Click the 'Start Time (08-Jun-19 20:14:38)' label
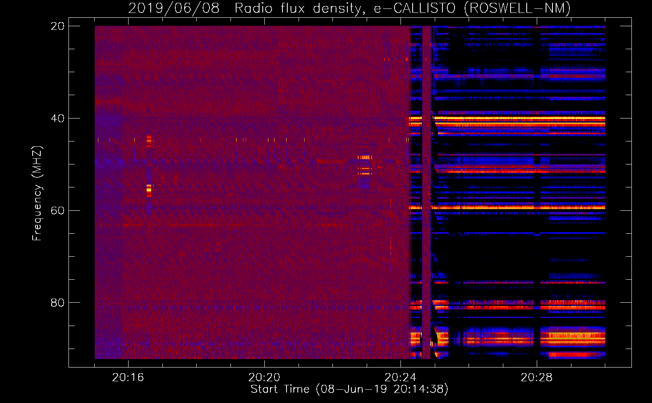 point(349,389)
